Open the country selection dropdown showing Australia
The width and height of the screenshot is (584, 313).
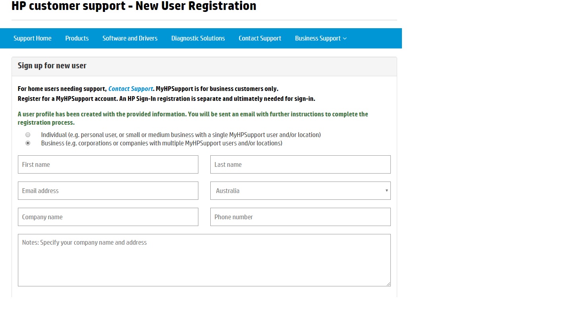pos(300,191)
